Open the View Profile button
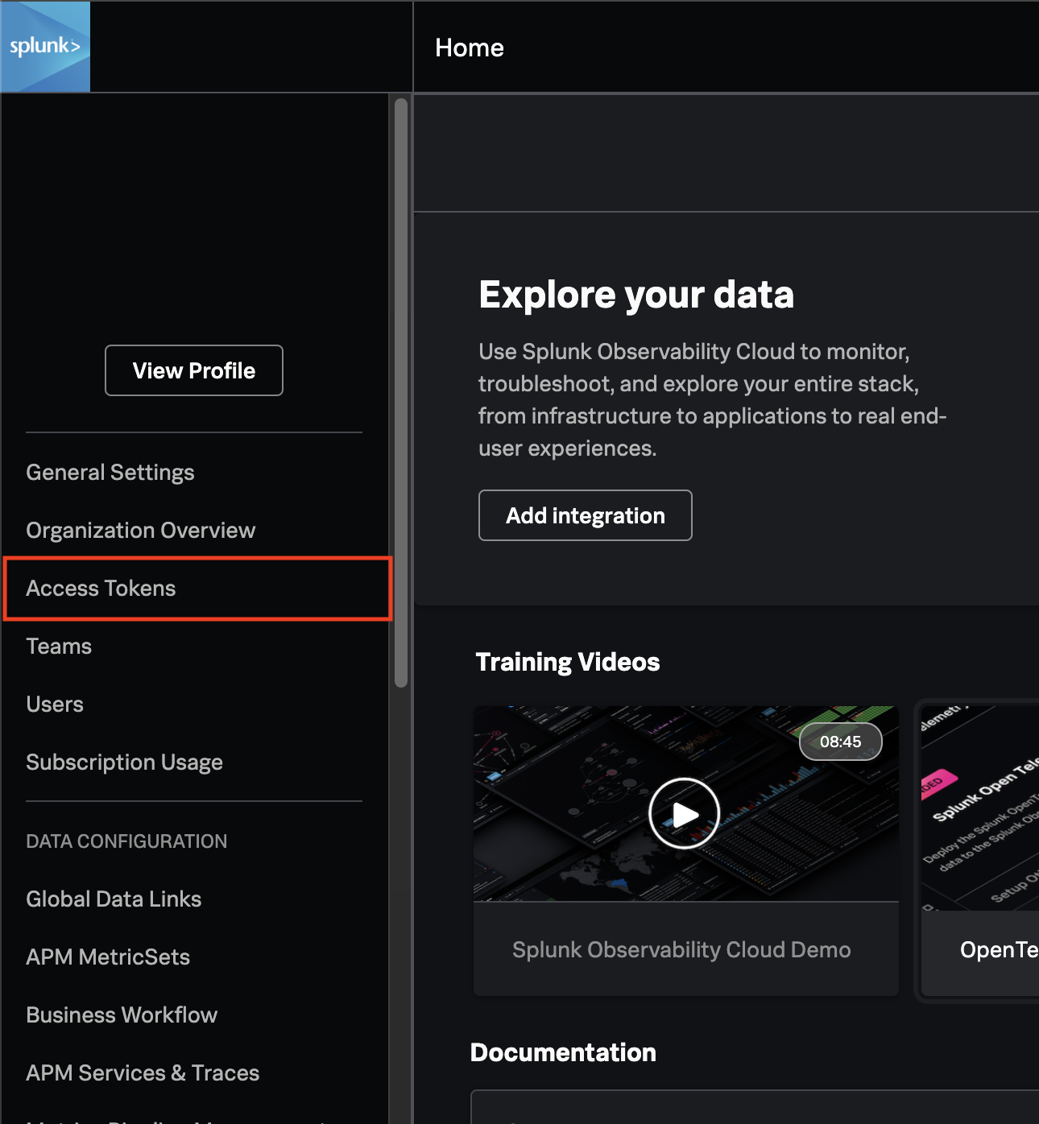1039x1124 pixels. [x=194, y=370]
